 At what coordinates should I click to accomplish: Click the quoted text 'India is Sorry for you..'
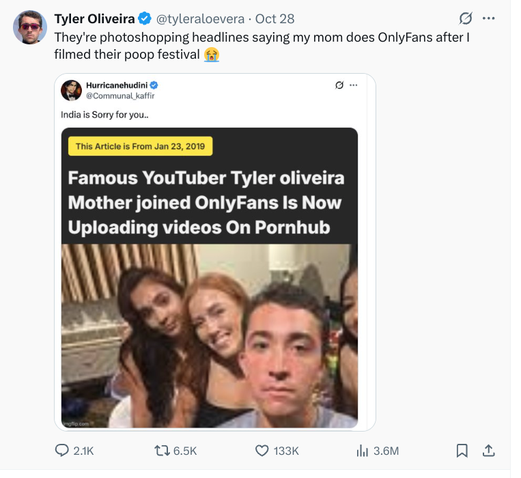104,114
